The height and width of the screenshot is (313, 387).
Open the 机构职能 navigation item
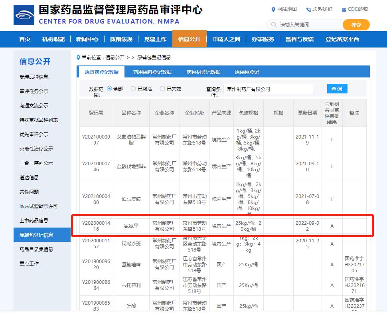coord(53,39)
